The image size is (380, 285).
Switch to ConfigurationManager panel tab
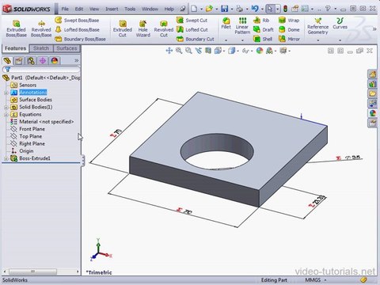point(31,61)
